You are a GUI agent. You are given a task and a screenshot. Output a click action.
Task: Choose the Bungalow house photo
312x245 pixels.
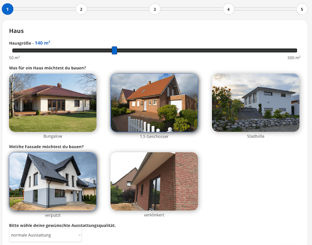tap(53, 102)
